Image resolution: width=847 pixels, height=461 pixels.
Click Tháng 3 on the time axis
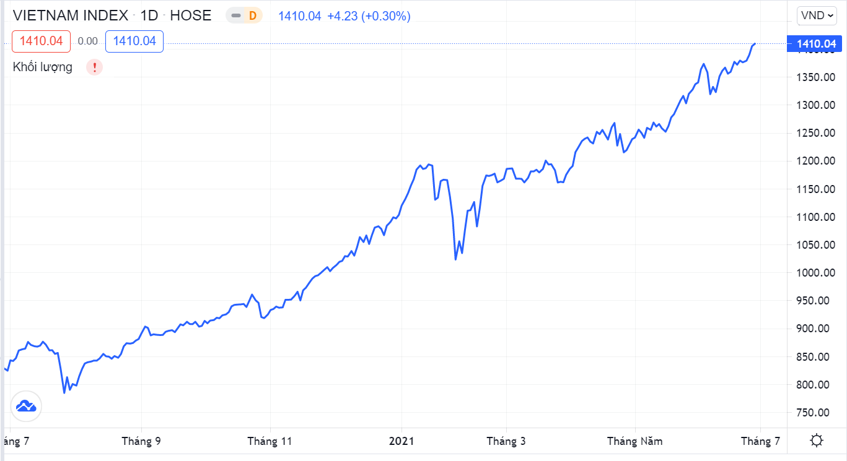click(x=506, y=441)
